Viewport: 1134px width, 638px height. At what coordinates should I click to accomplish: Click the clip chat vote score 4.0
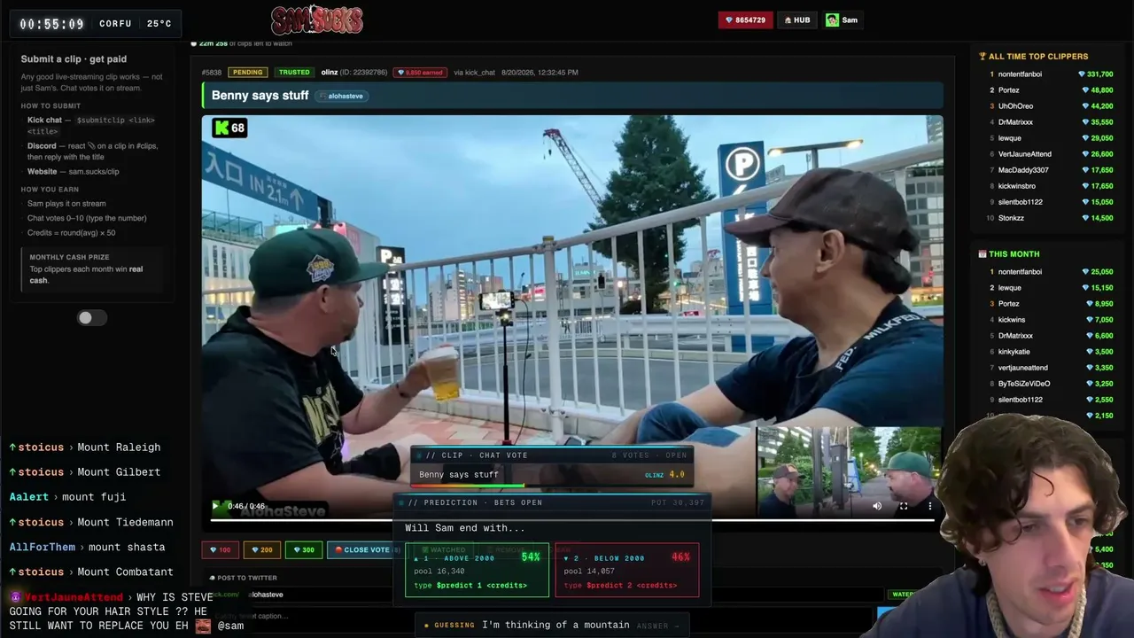point(676,475)
